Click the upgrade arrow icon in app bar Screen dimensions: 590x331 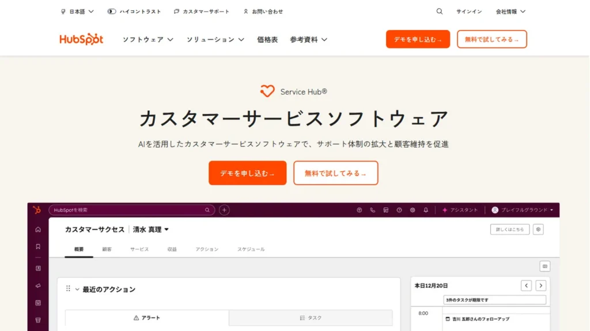tap(360, 210)
